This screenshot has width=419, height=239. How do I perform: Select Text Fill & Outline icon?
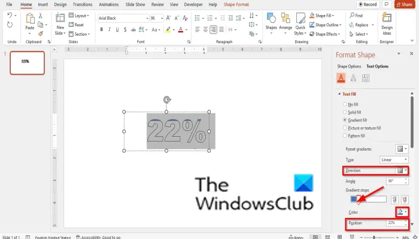coord(341,78)
